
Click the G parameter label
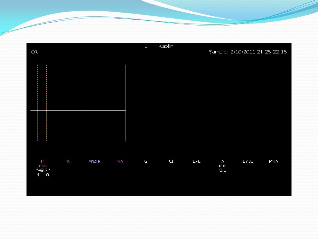[x=145, y=161]
